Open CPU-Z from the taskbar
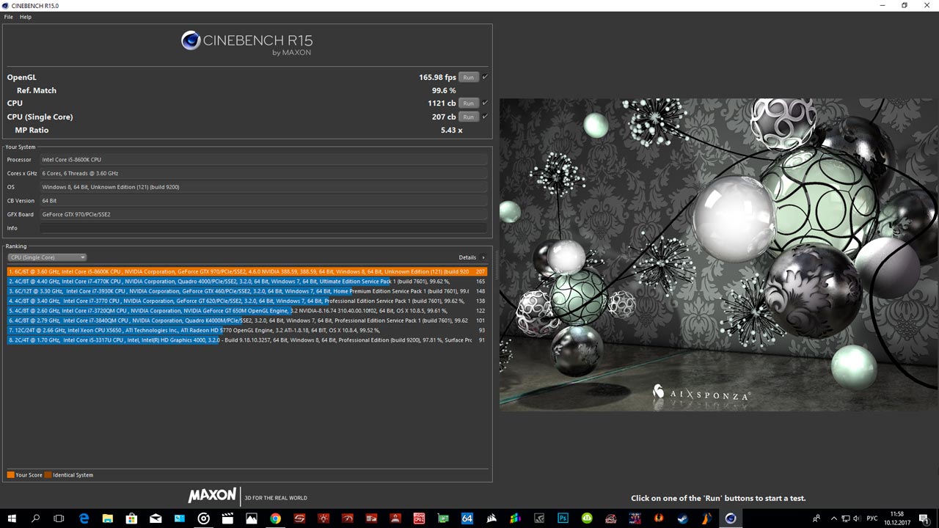 point(419,518)
